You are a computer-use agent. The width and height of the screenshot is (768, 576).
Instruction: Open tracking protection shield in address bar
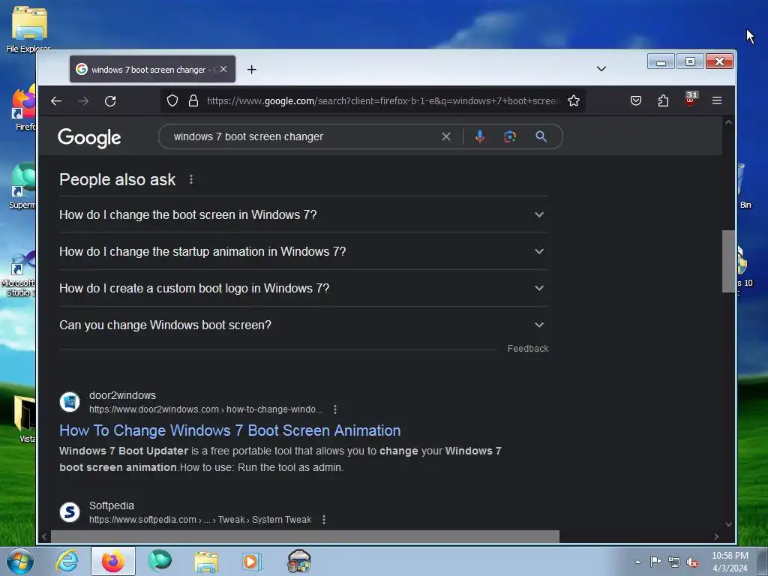click(172, 101)
